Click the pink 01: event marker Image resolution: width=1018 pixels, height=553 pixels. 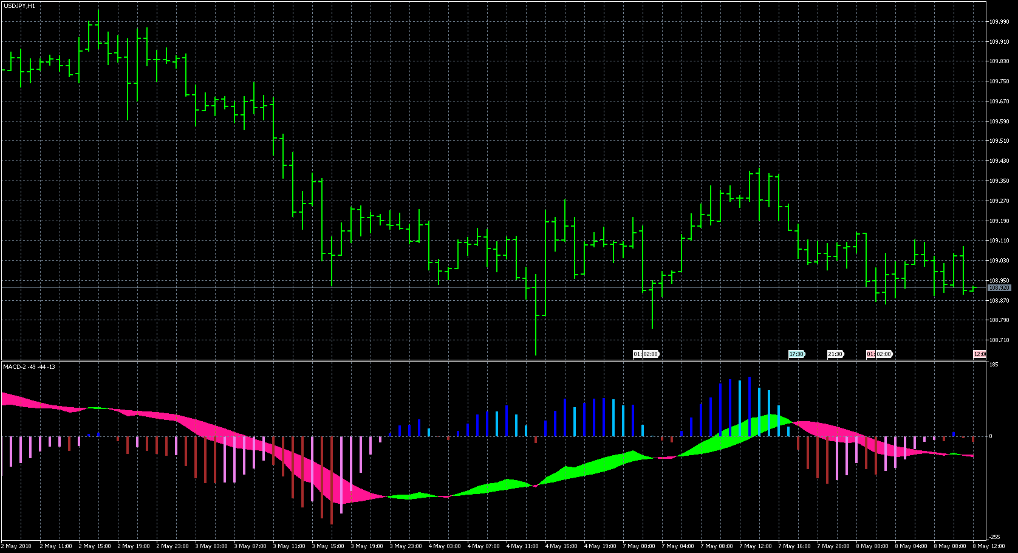point(870,354)
